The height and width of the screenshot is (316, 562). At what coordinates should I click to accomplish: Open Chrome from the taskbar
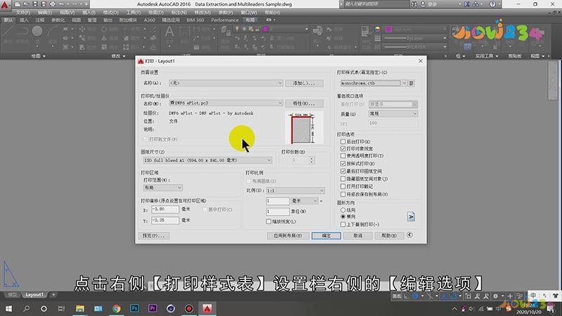point(116,308)
